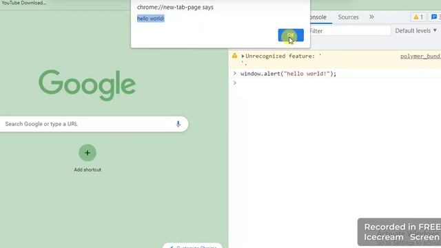Click the empty console prompt line
441x248 pixels.
(335, 83)
